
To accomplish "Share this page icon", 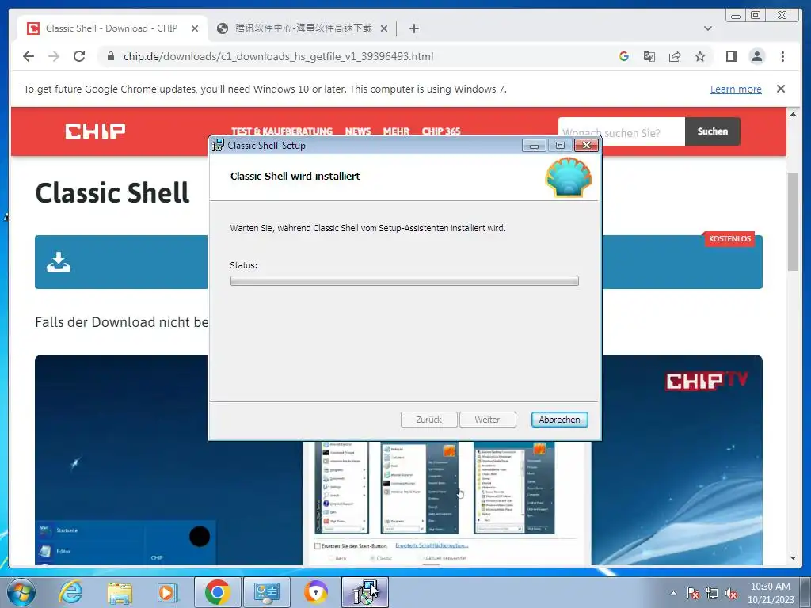I will pyautogui.click(x=675, y=56).
